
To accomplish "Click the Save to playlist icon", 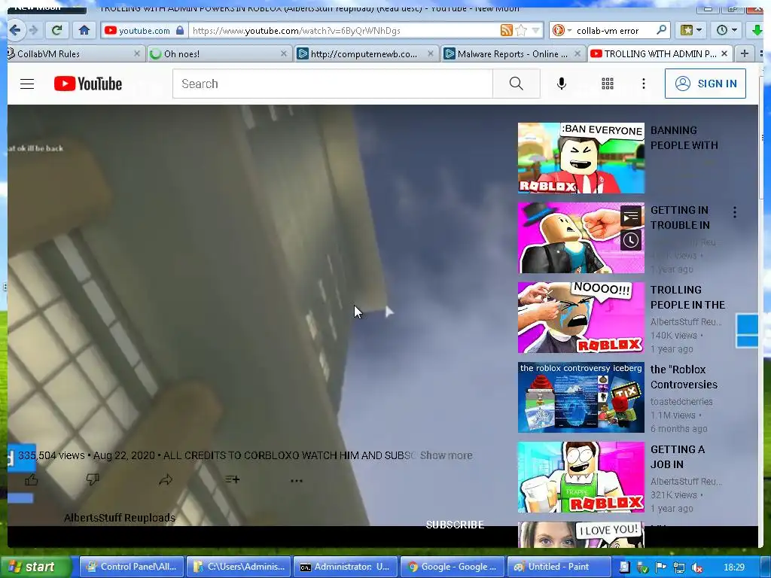I will click(232, 479).
